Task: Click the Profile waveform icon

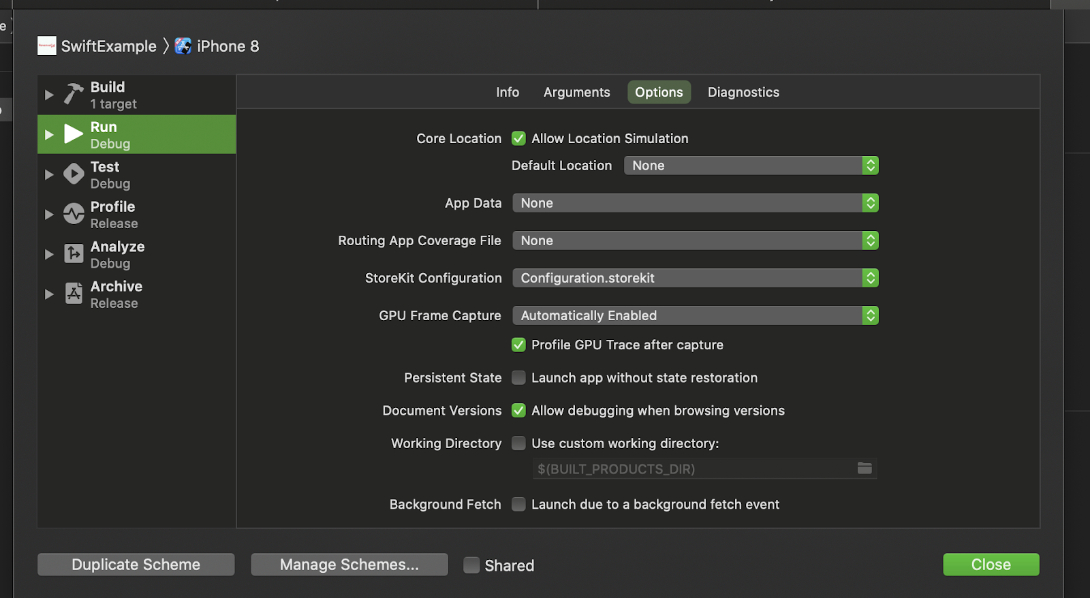Action: coord(74,214)
